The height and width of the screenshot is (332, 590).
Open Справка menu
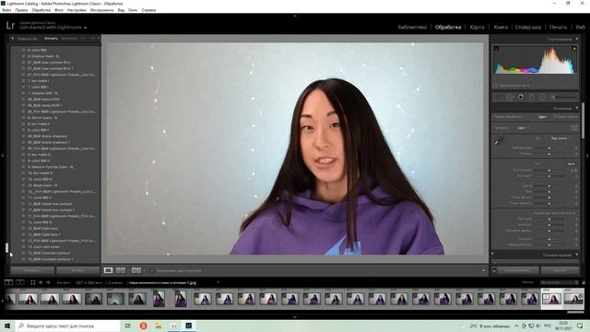(x=148, y=10)
